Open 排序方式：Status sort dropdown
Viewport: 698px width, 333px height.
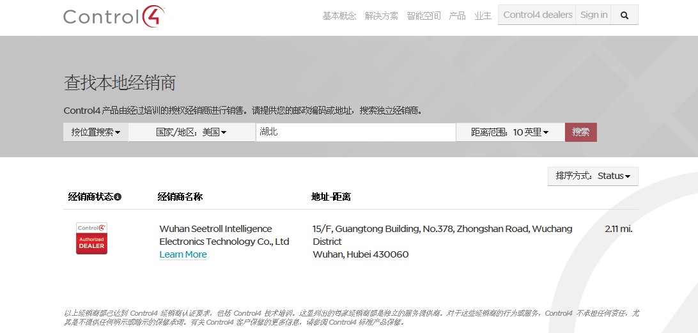(x=593, y=176)
